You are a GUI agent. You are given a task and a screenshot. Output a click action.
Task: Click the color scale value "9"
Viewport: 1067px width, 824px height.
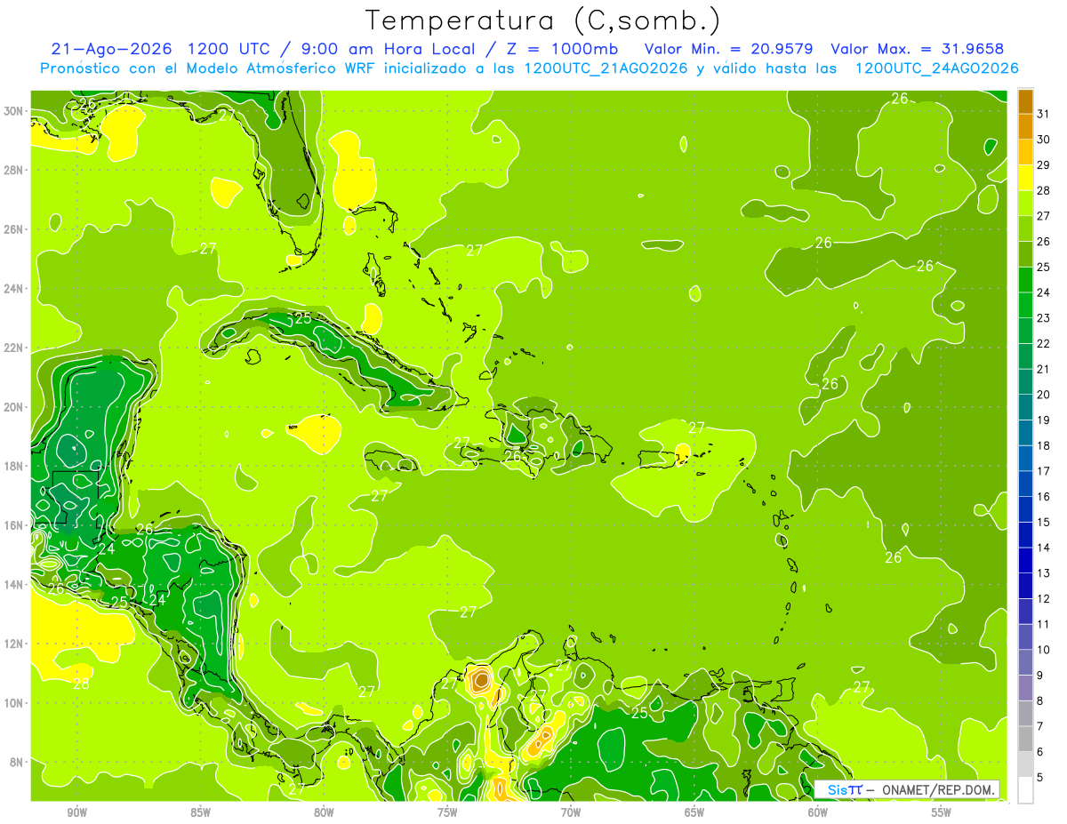click(1041, 676)
